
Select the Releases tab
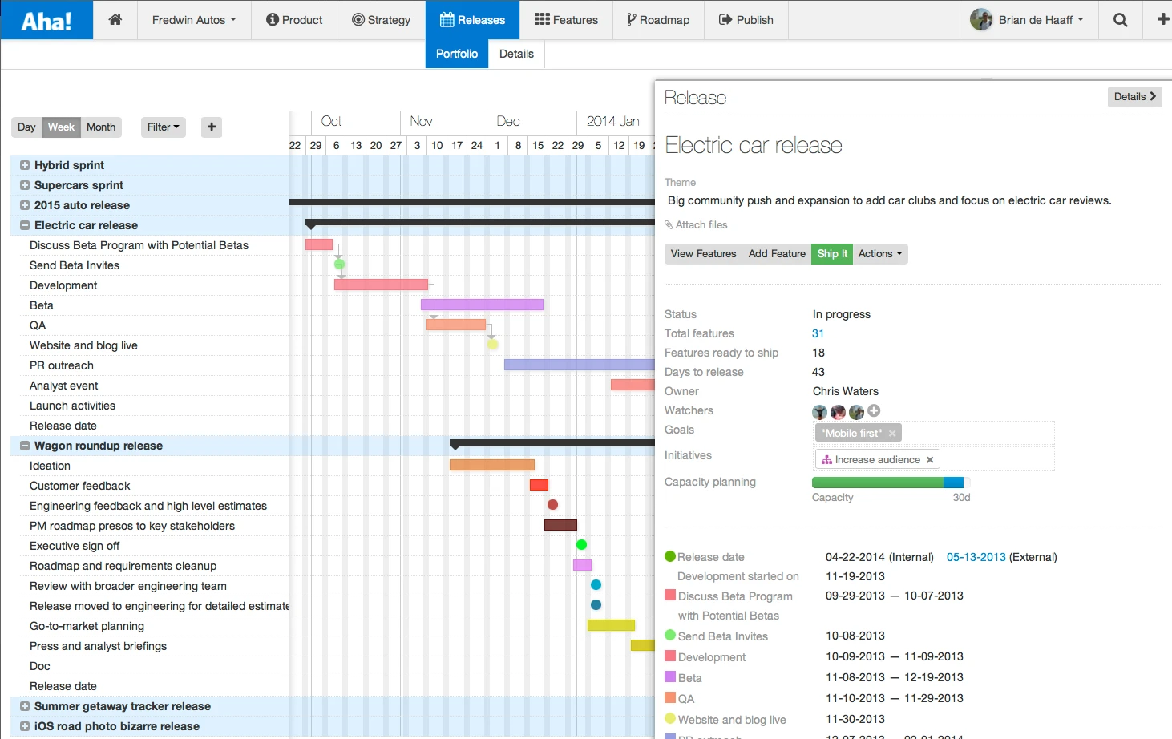pyautogui.click(x=473, y=20)
